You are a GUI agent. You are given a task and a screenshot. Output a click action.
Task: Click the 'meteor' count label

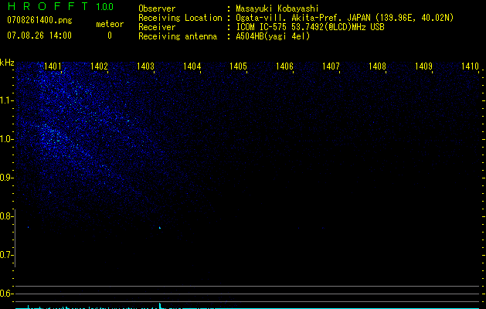click(x=110, y=24)
